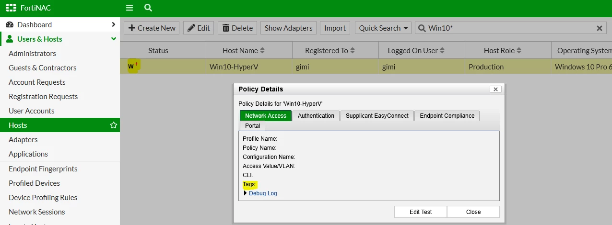Click the CLI label in dialog
Viewport: 612px width, 225px height.
247,175
